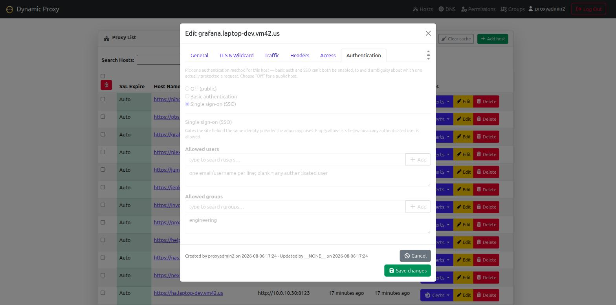Click the allowed groups textarea with engineering
Image resolution: width=616 pixels, height=305 pixels.
[308, 223]
